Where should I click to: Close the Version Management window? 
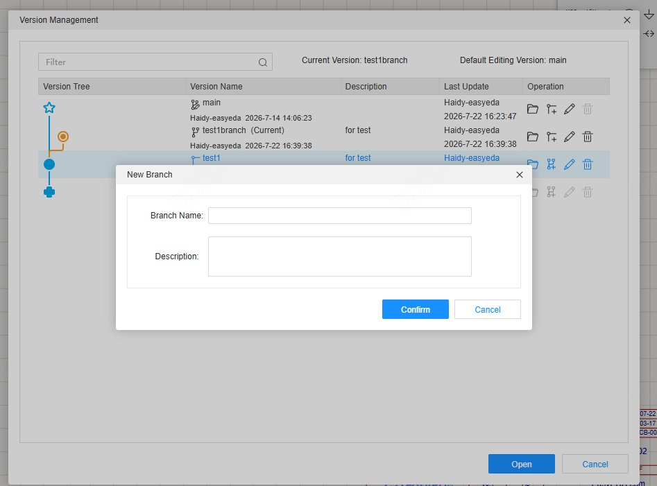627,20
